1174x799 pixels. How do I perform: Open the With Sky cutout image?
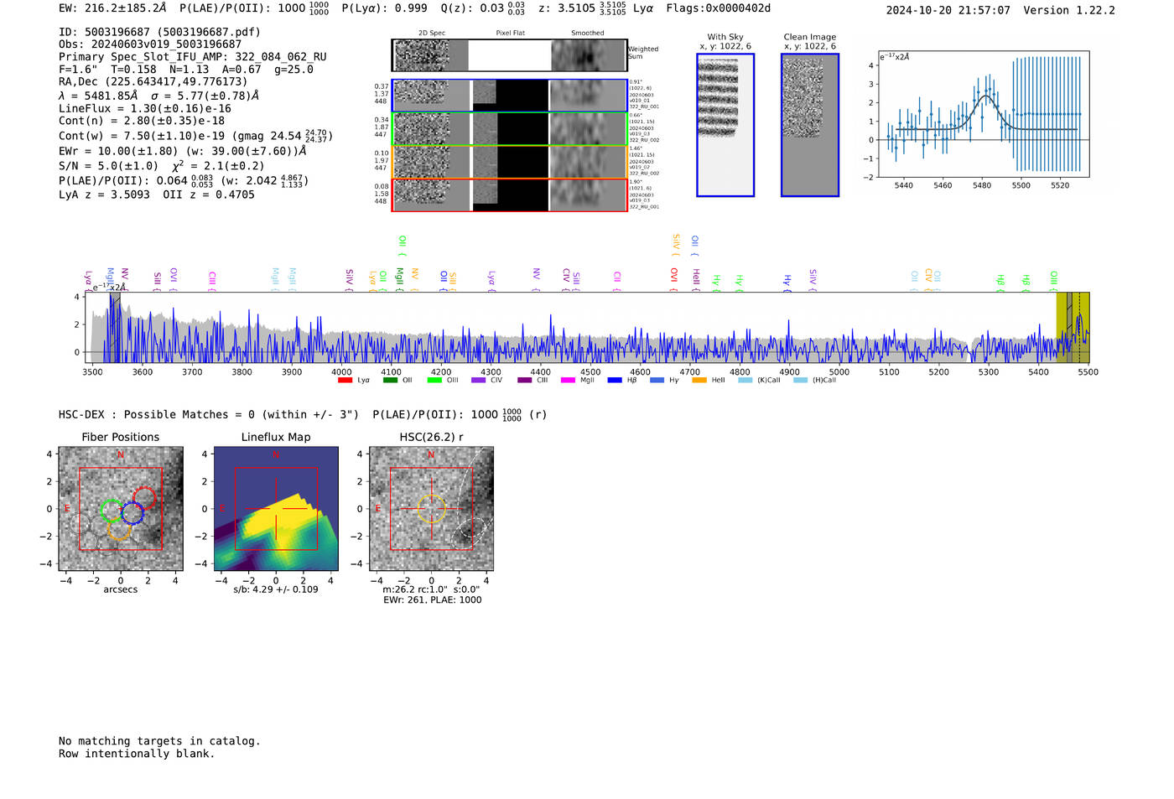click(725, 125)
